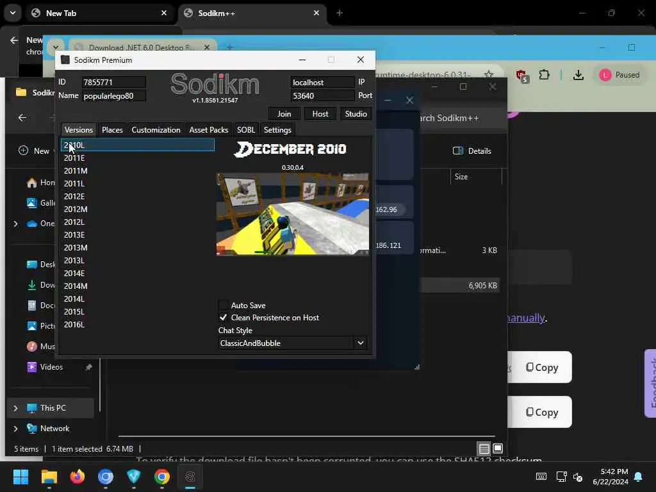Open Downloads in File Explorer sidebar
The height and width of the screenshot is (492, 656).
tap(40, 285)
